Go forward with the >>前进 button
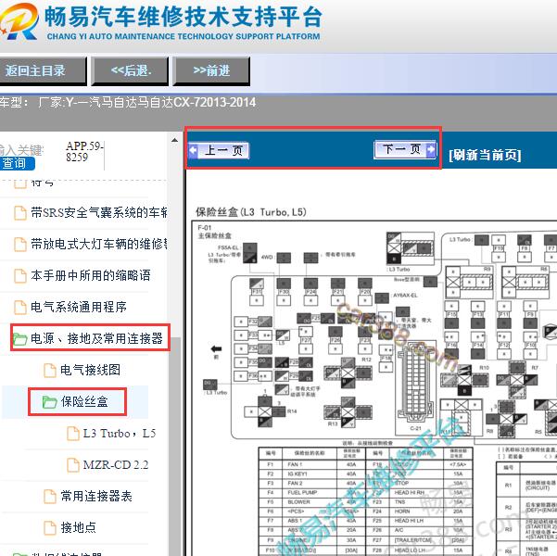The height and width of the screenshot is (556, 557). (x=211, y=71)
